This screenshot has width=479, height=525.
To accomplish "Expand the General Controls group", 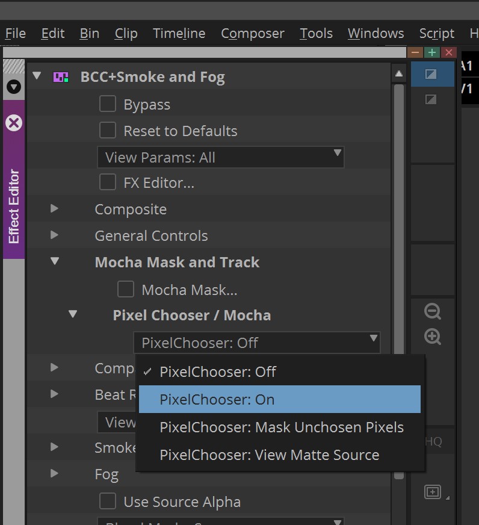I will click(54, 235).
